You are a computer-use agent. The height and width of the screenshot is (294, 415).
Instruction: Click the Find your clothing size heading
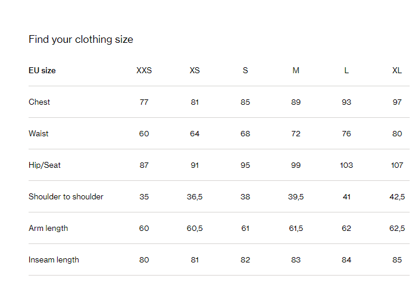coord(81,39)
